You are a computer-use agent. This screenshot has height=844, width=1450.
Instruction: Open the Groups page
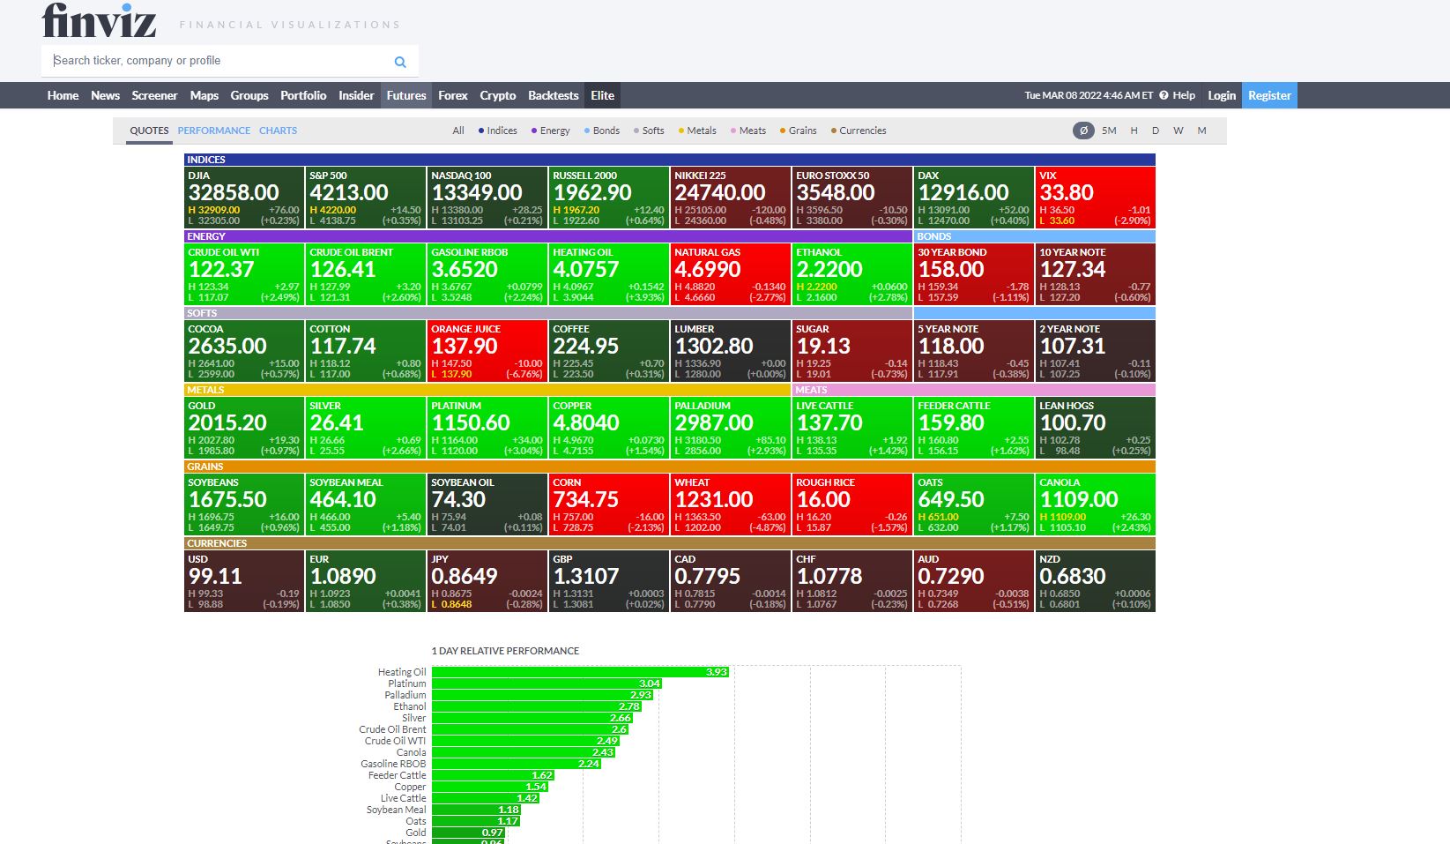pos(249,95)
